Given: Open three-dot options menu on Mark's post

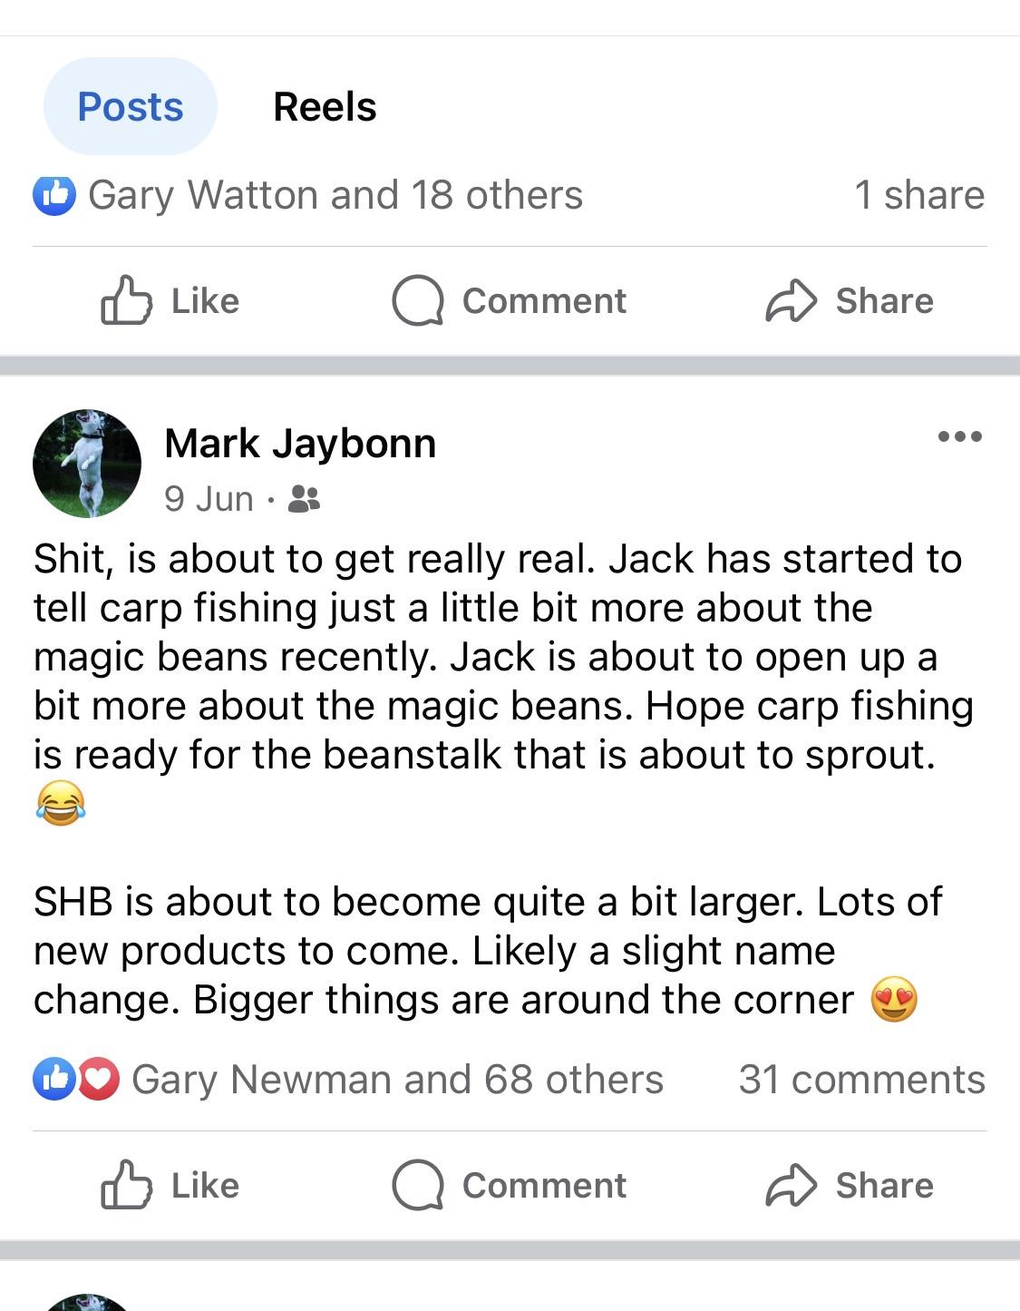Looking at the screenshot, I should click(960, 436).
